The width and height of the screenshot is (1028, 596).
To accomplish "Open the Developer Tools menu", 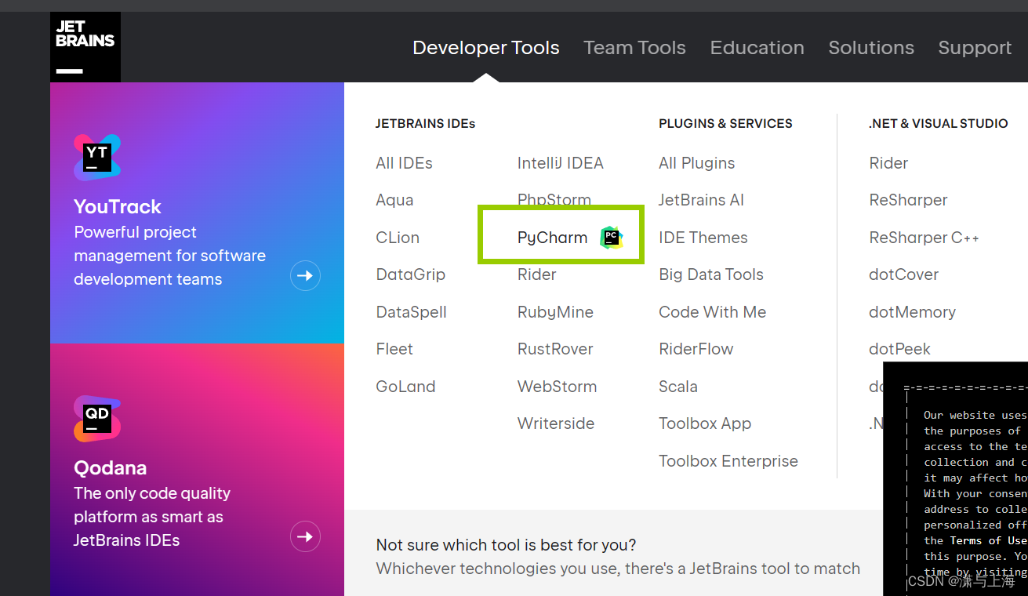I will pos(486,48).
